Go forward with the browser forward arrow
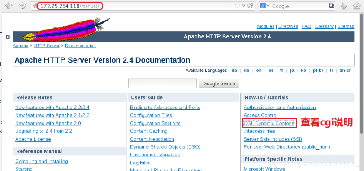 click(x=22, y=6)
